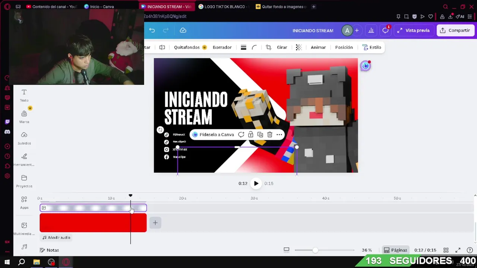The width and height of the screenshot is (477, 268).
Task: Click INICIANDO STREAM design title
Action: click(313, 31)
